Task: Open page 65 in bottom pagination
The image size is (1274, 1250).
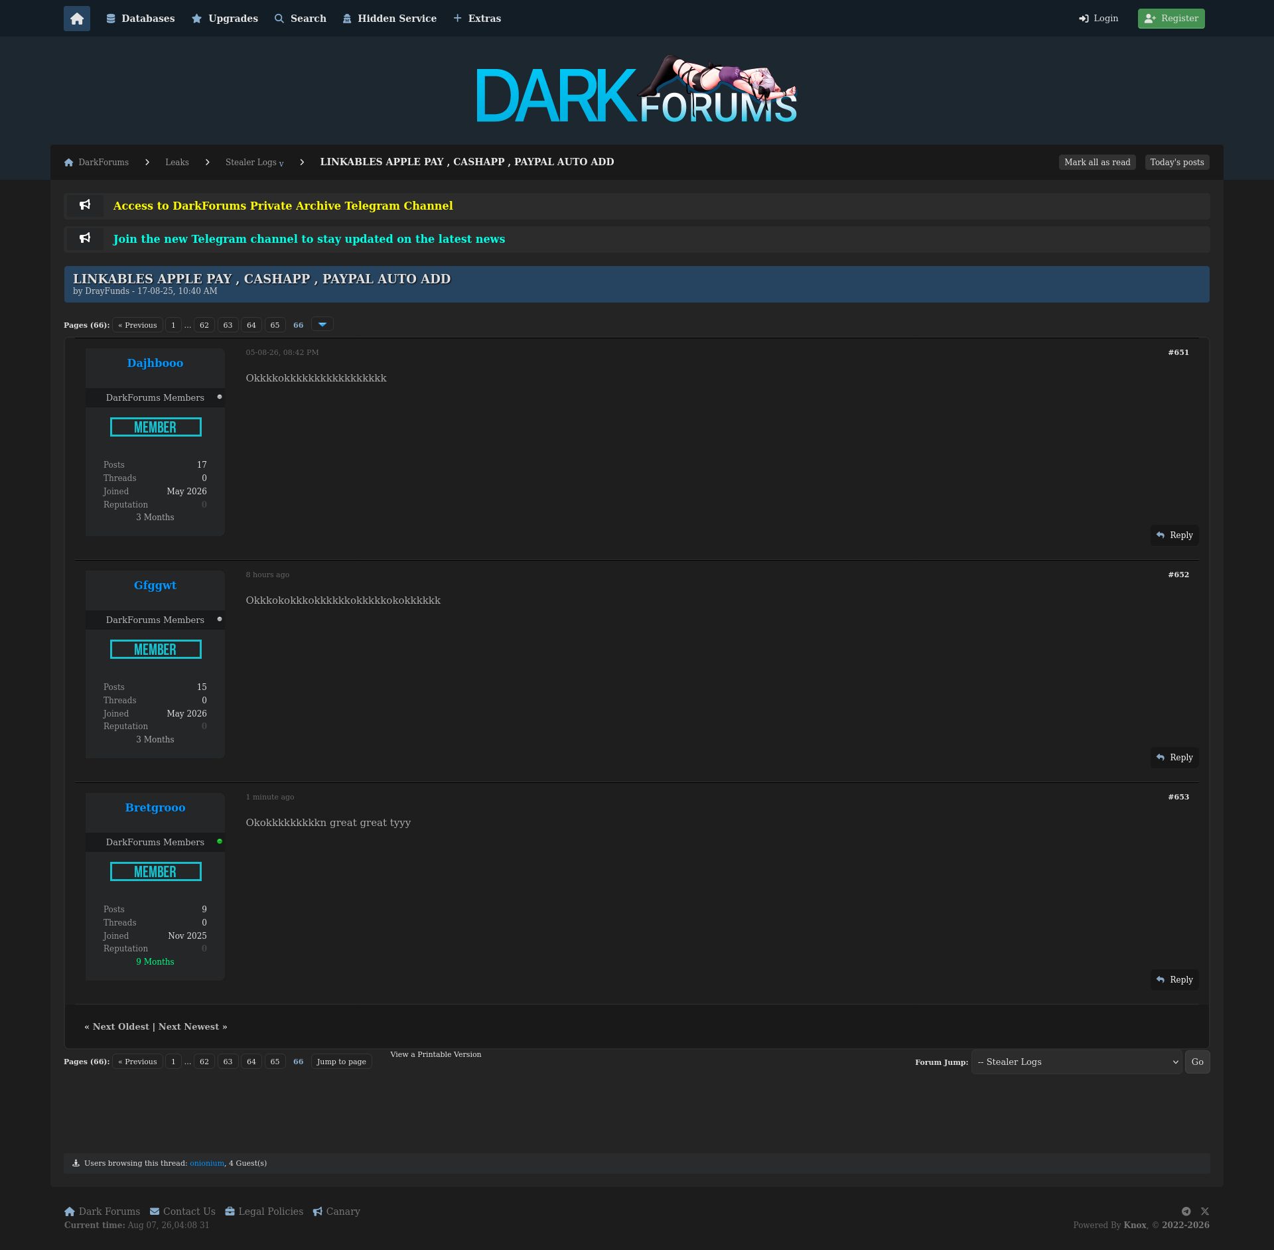Action: coord(275,1062)
